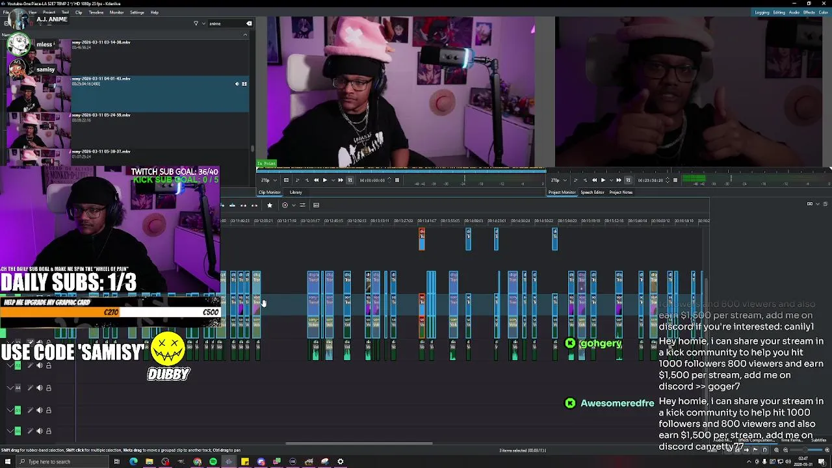Mute the bottom-most audio track

39,431
